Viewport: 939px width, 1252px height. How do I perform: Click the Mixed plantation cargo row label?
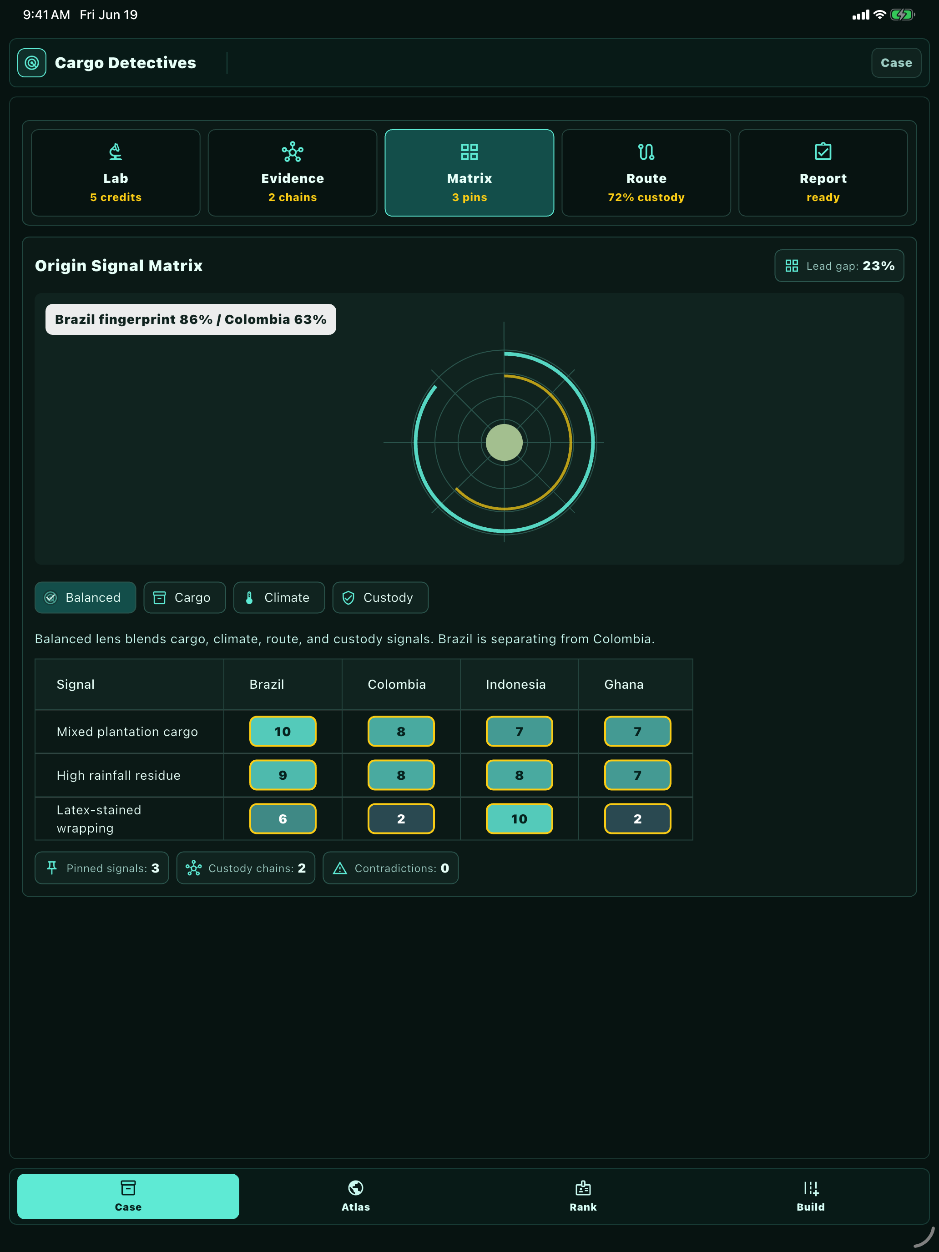[127, 731]
